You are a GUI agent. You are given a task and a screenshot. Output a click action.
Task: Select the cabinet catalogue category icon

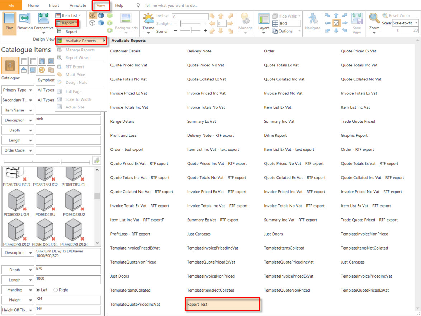[x=10, y=65]
